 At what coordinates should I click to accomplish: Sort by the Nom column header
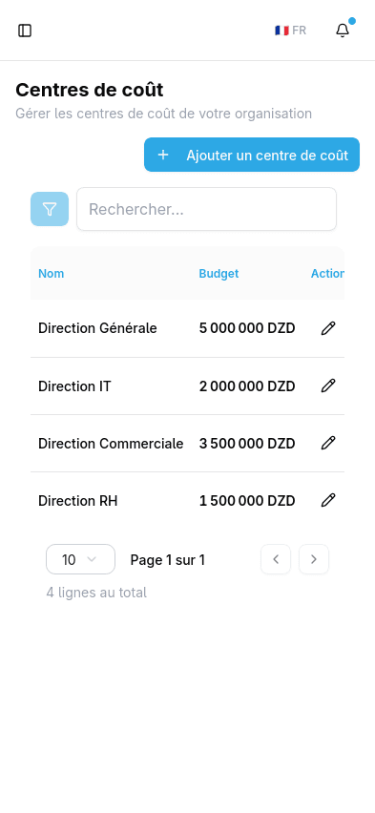pos(52,273)
